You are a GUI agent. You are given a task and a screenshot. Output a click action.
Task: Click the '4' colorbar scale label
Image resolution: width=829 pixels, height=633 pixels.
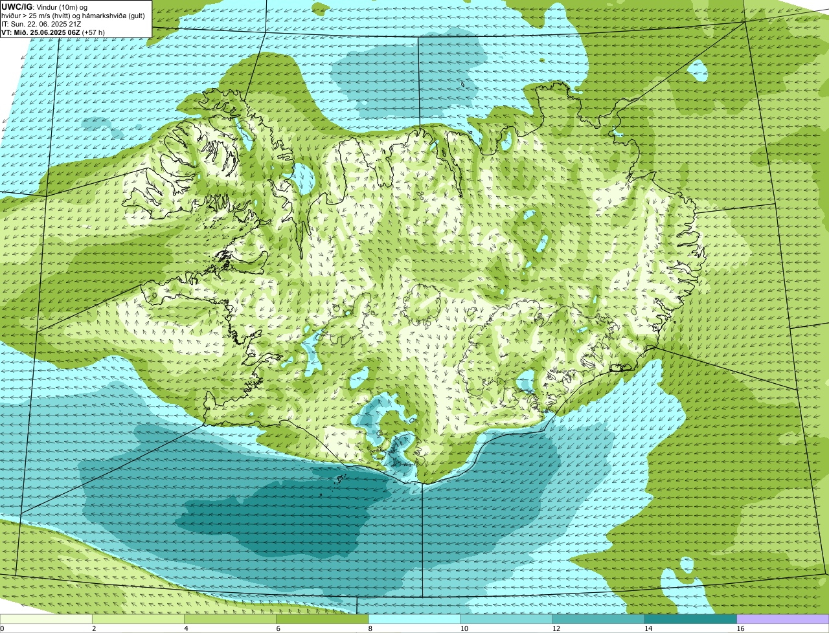(186, 628)
